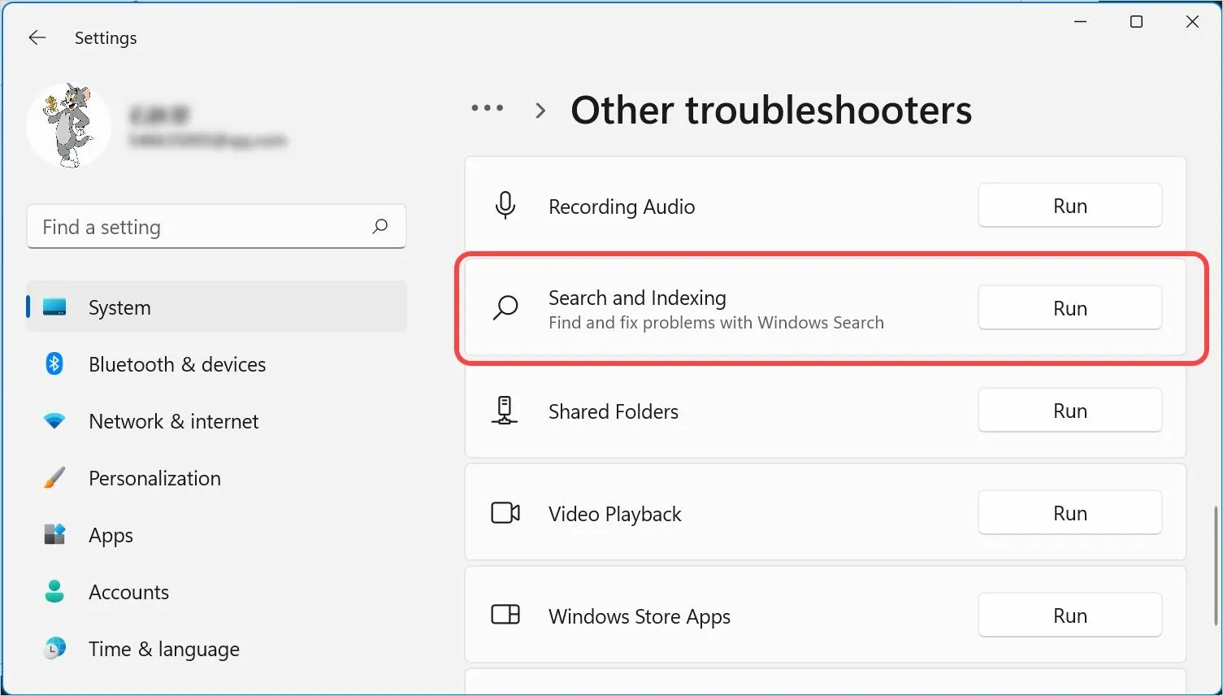
Task: Click the vertical scrollbar thumb
Action: tap(1216, 566)
